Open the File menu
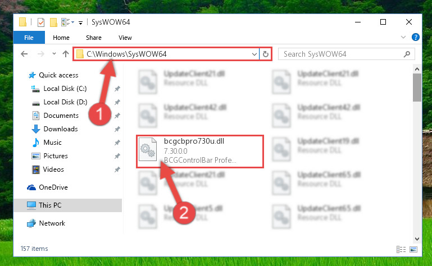This screenshot has height=266, width=432. [x=29, y=38]
